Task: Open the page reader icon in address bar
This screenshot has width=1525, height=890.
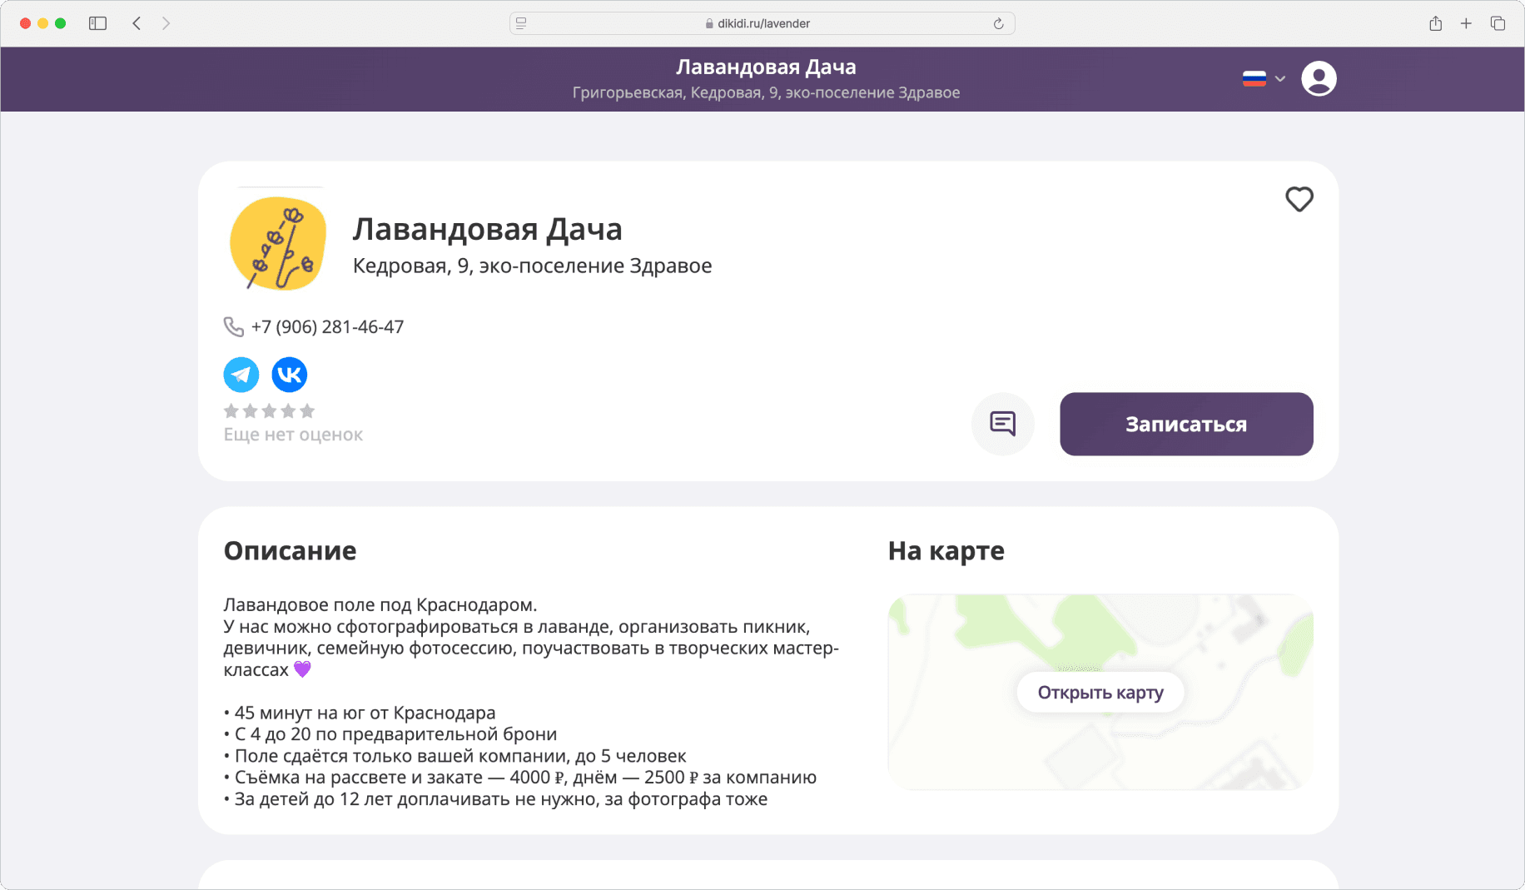Action: pyautogui.click(x=521, y=23)
